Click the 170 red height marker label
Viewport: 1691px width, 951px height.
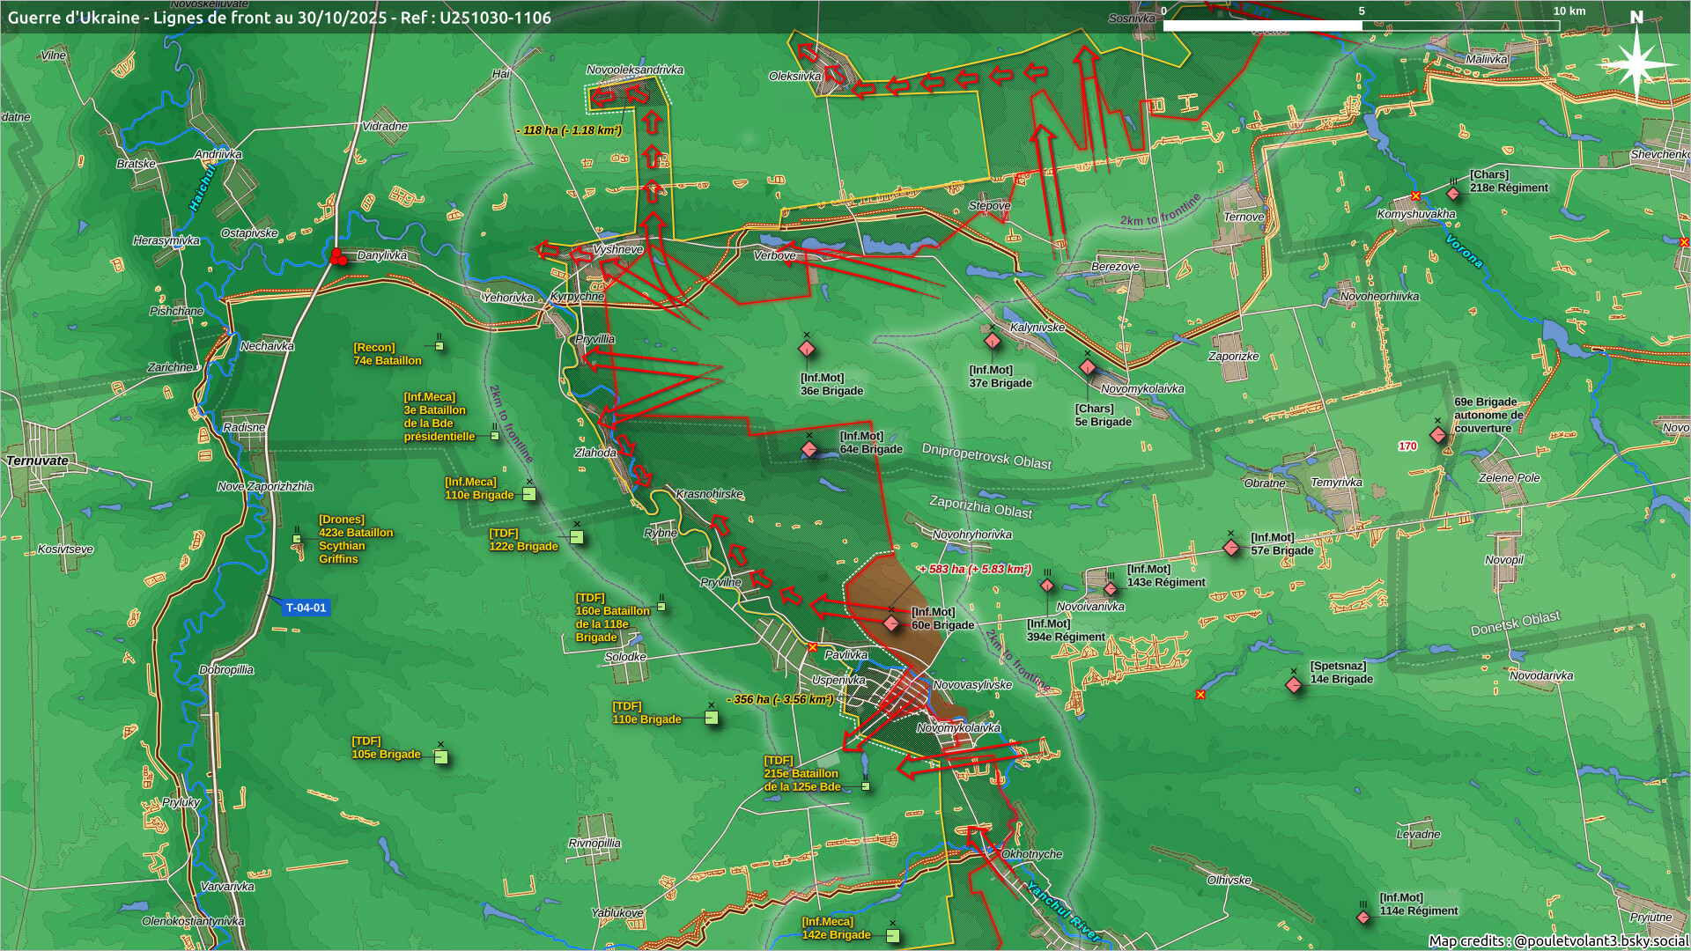[x=1407, y=446]
